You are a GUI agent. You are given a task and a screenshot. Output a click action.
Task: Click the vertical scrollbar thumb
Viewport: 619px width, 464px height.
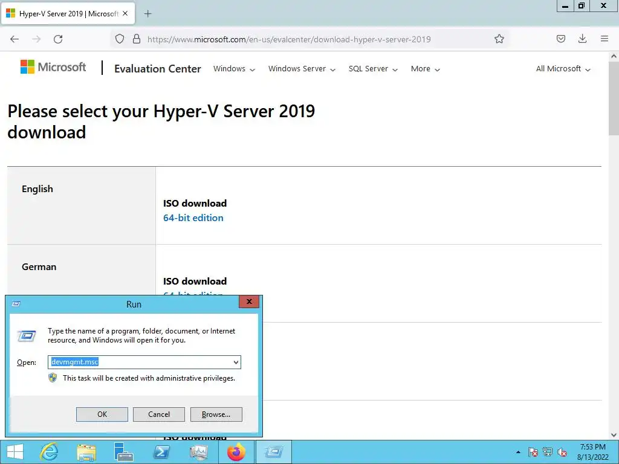[x=614, y=98]
